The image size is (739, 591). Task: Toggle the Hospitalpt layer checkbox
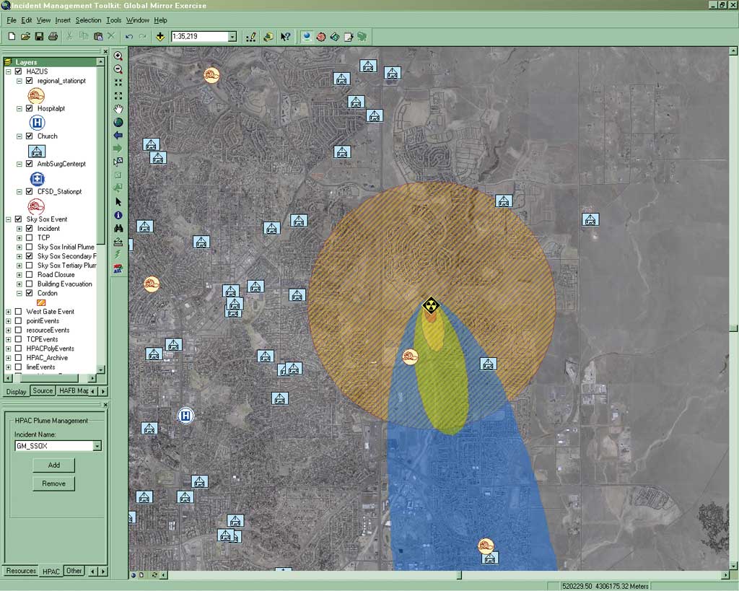point(29,108)
